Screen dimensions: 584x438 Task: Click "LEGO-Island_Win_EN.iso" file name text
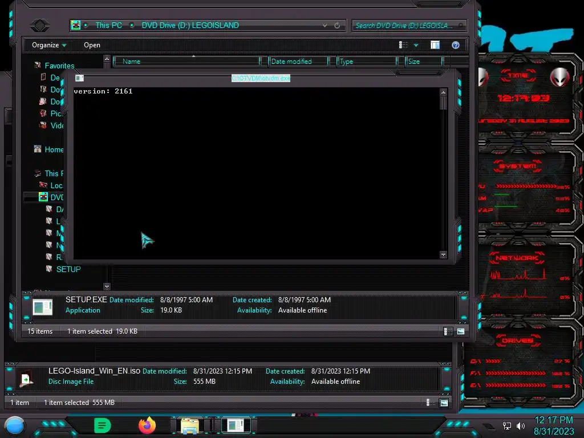tap(94, 371)
